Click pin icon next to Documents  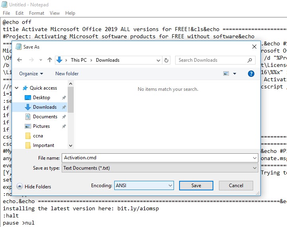coord(64,117)
